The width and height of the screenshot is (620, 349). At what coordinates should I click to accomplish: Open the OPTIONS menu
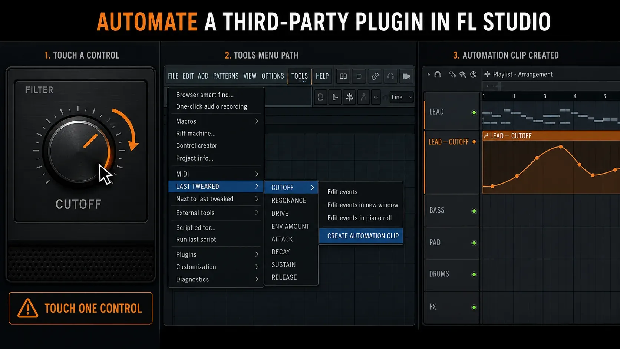coord(273,76)
